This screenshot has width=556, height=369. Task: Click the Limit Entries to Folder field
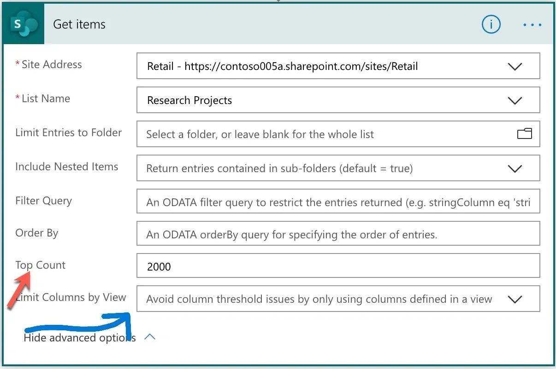(x=338, y=134)
